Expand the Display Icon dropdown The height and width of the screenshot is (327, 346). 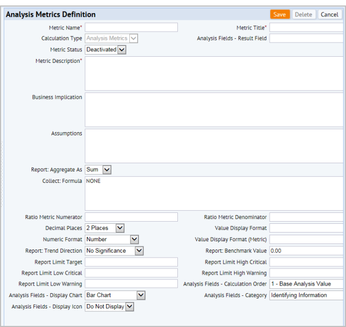(110, 306)
